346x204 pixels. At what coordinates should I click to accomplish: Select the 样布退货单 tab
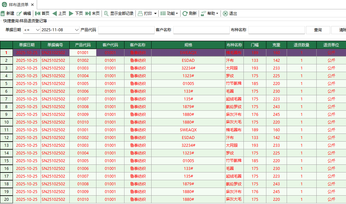point(19,5)
